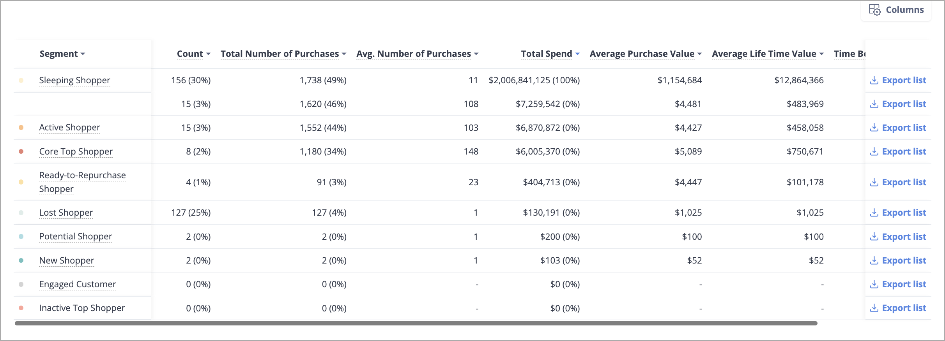This screenshot has width=945, height=341.
Task: Expand the Count column sort arrow
Action: (208, 54)
